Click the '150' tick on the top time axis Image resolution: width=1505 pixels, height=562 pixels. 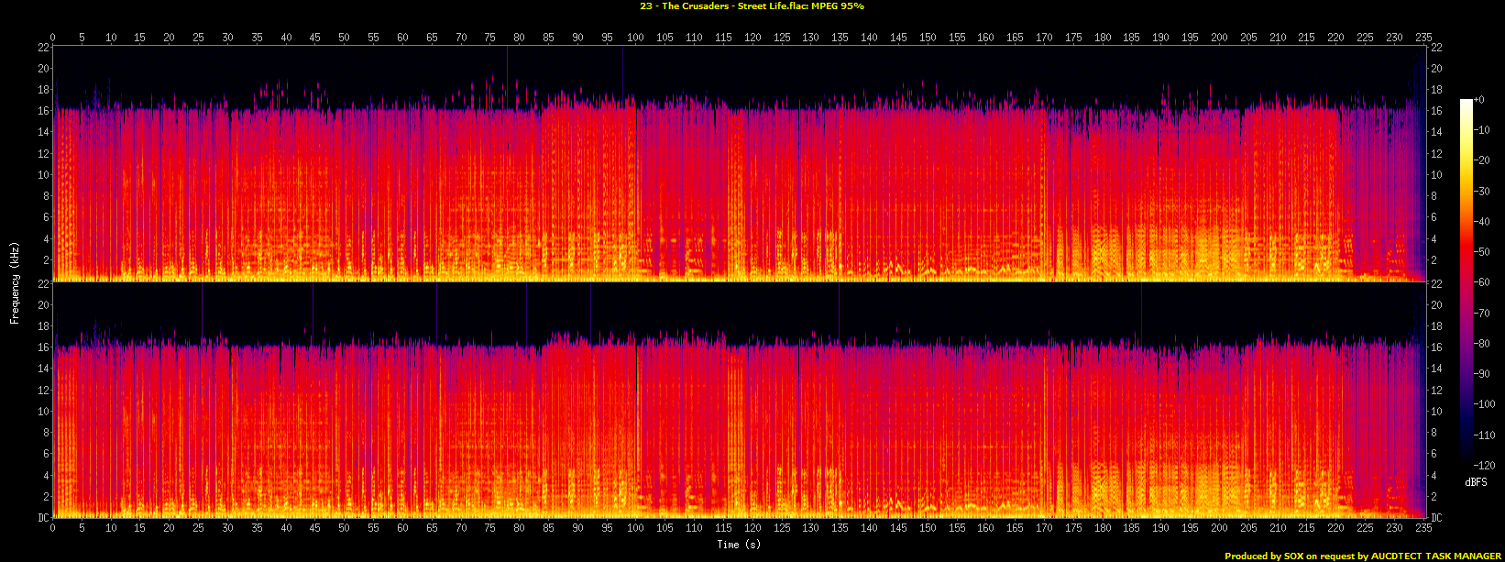point(928,38)
